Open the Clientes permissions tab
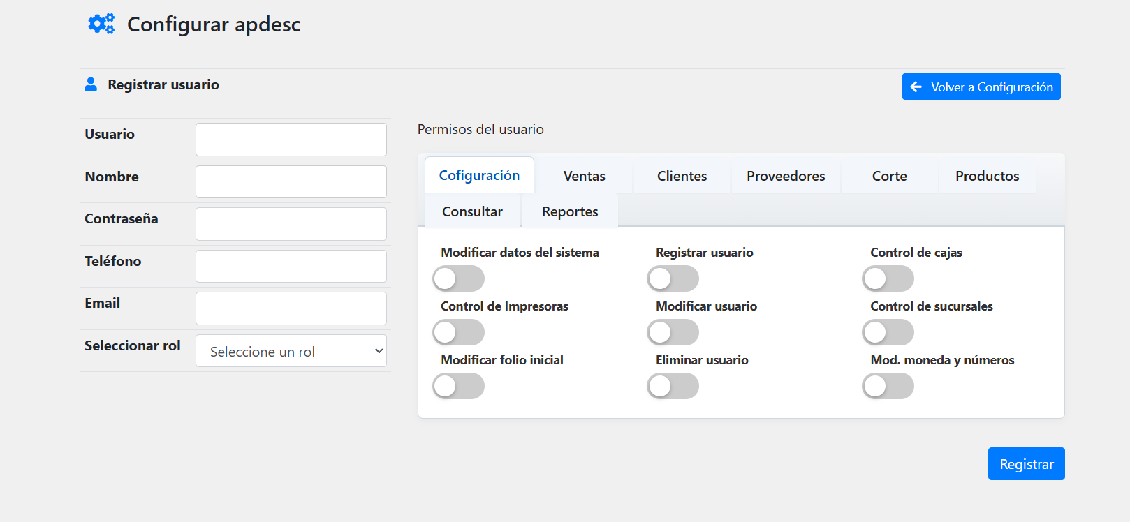The image size is (1130, 522). [x=682, y=176]
